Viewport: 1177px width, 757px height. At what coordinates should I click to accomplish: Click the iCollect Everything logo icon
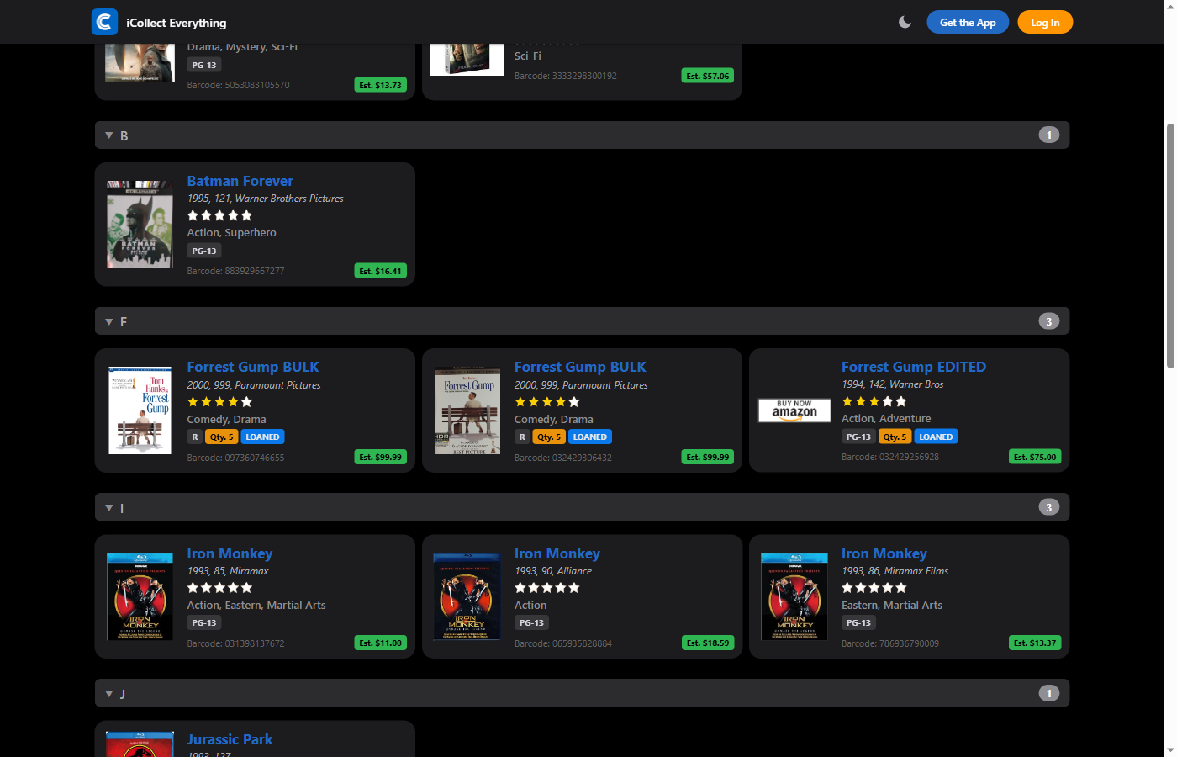coord(104,22)
